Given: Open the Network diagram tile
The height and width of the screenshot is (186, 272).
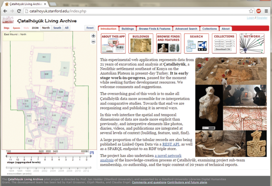Looking at the screenshot, I should coord(252,43).
